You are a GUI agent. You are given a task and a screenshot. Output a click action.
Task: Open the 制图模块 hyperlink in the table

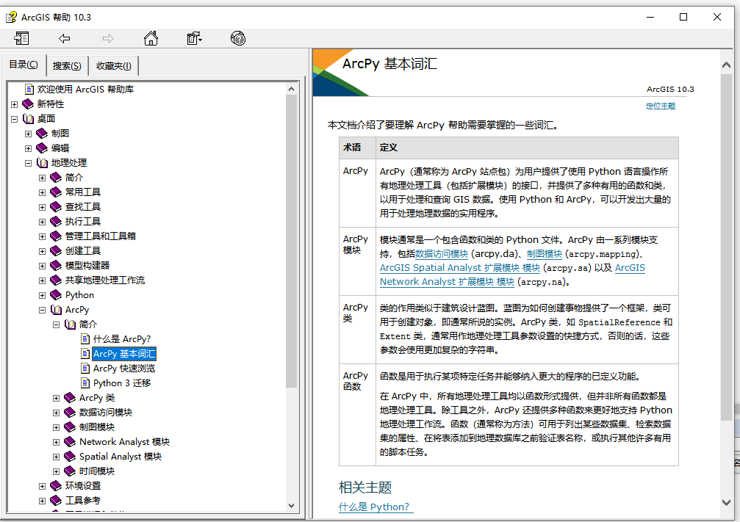(544, 254)
